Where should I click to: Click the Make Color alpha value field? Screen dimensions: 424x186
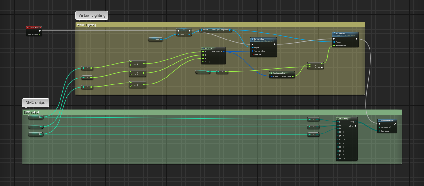tap(208, 62)
